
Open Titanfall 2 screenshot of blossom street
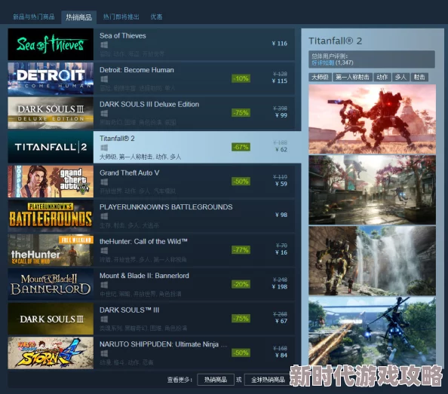pyautogui.click(x=372, y=190)
